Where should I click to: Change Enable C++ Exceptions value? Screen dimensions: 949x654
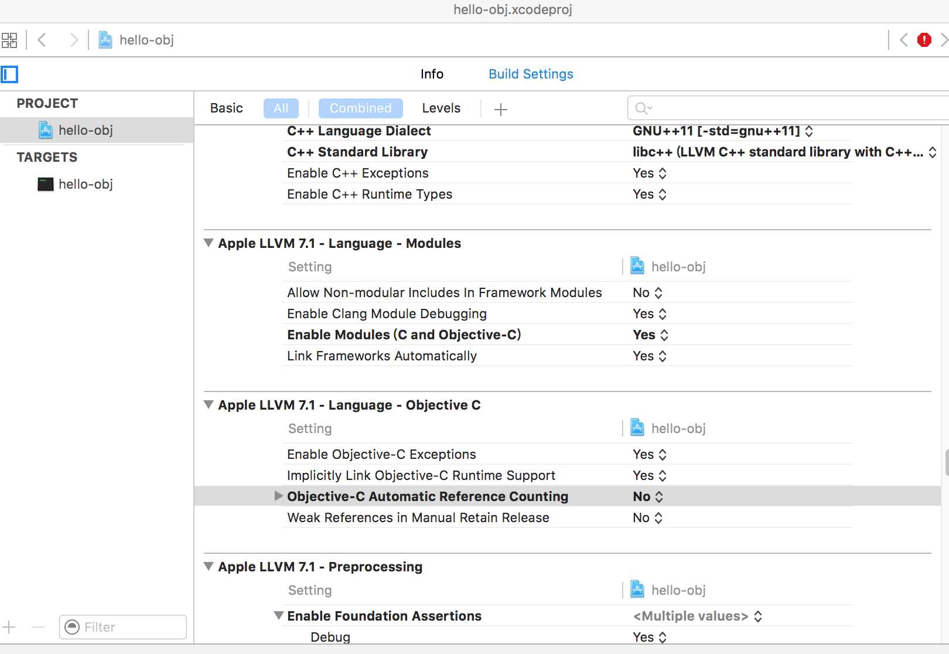(650, 173)
